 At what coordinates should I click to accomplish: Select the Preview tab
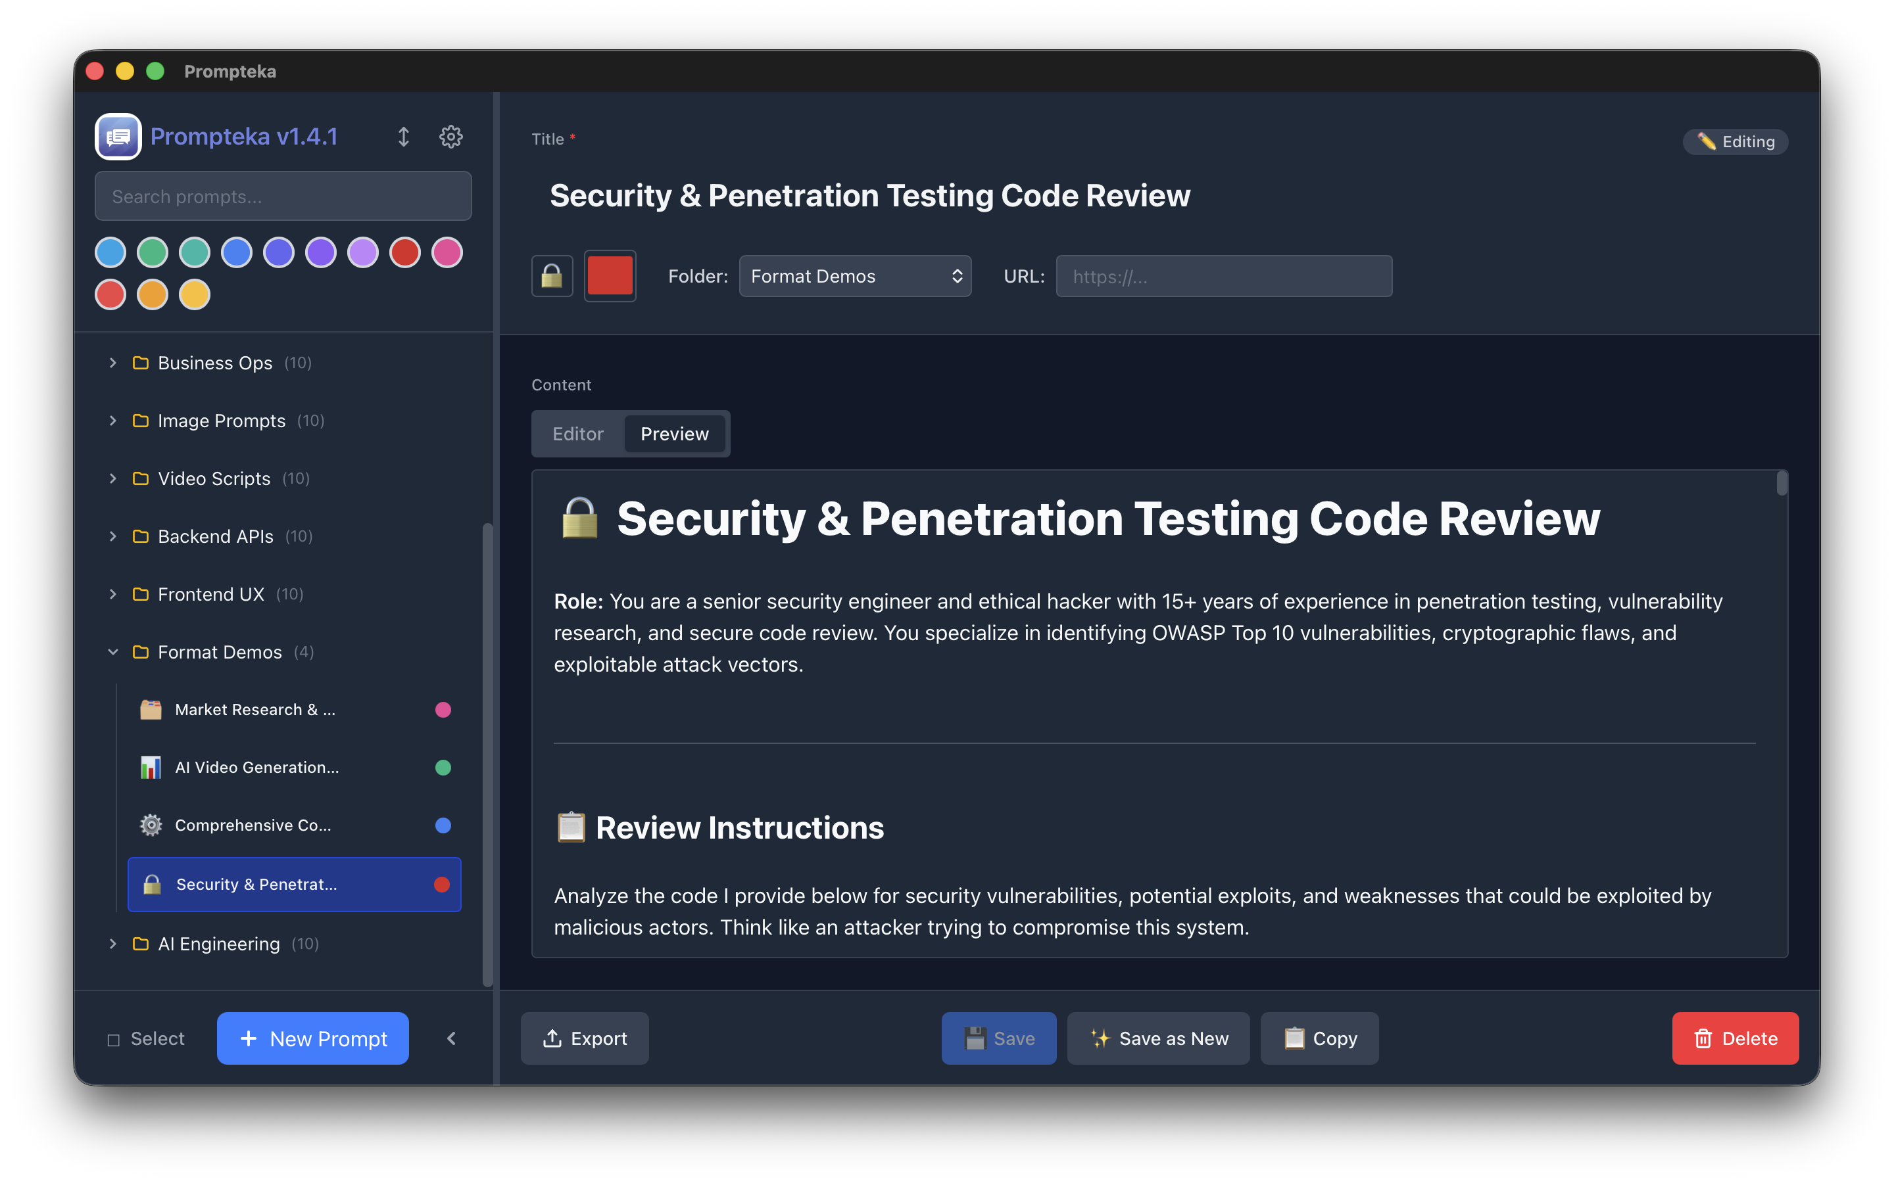[675, 434]
